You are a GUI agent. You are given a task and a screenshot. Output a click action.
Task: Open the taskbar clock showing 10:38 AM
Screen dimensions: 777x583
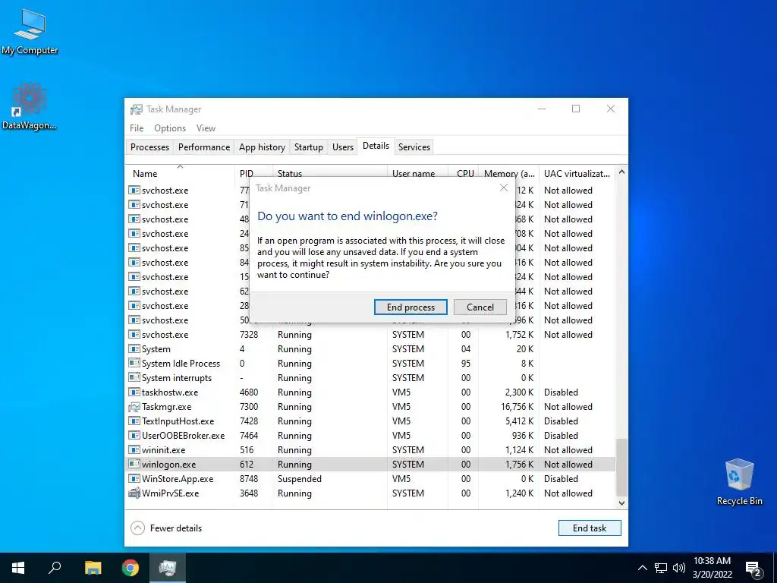coord(712,568)
